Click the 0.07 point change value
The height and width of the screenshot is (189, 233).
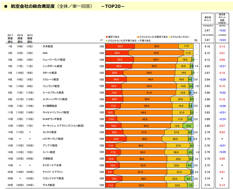click(222, 126)
